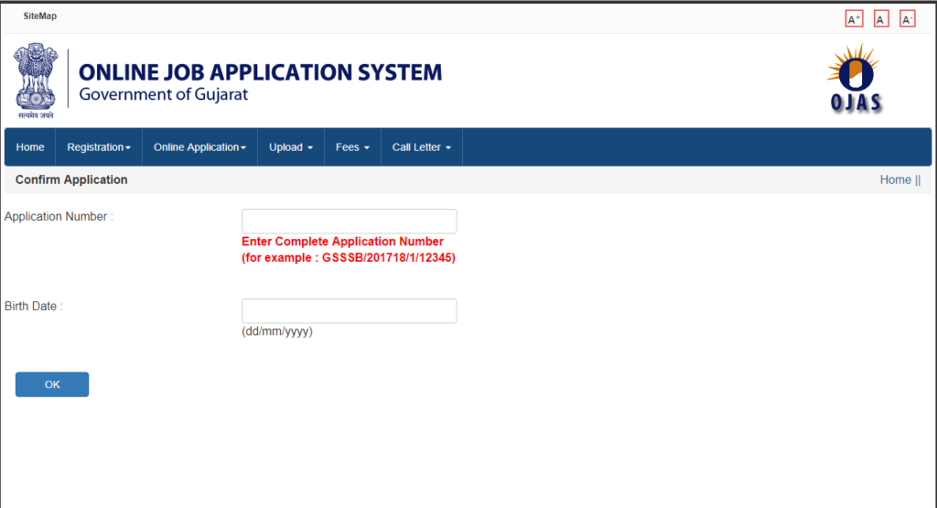Viewport: 937px width, 508px height.
Task: Click the Birth Date label
Action: pos(34,306)
